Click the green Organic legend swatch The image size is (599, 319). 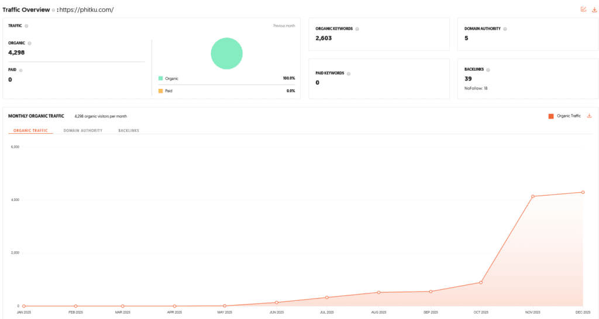160,78
